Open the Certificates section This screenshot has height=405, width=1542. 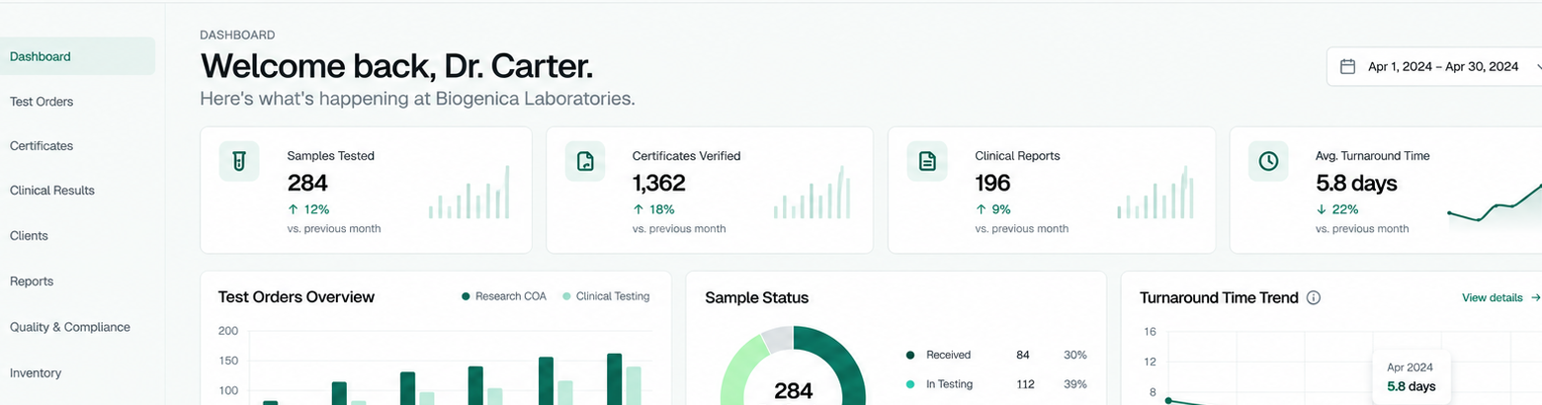(x=42, y=146)
